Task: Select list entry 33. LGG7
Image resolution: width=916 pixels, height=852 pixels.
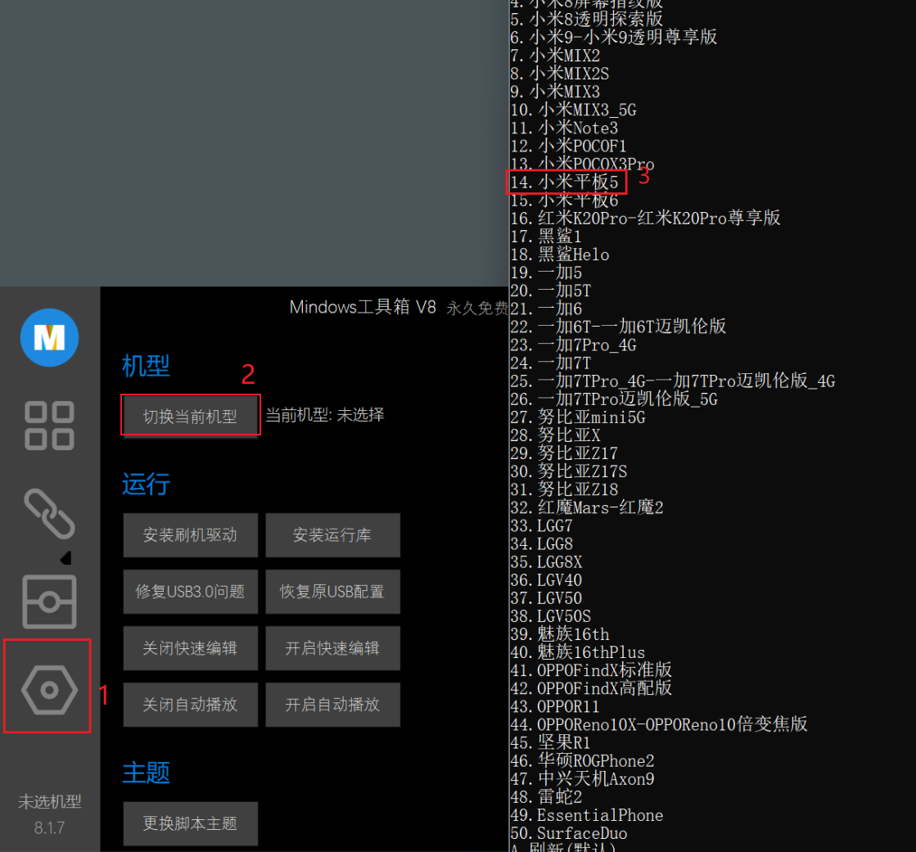Action: pos(542,526)
